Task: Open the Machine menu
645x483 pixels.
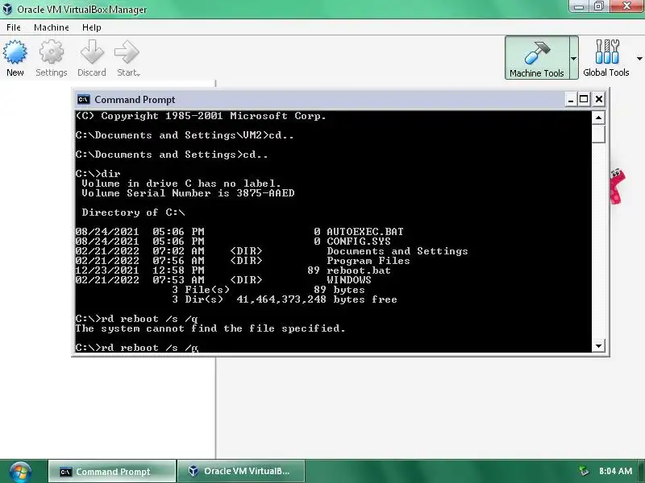Action: [52, 27]
